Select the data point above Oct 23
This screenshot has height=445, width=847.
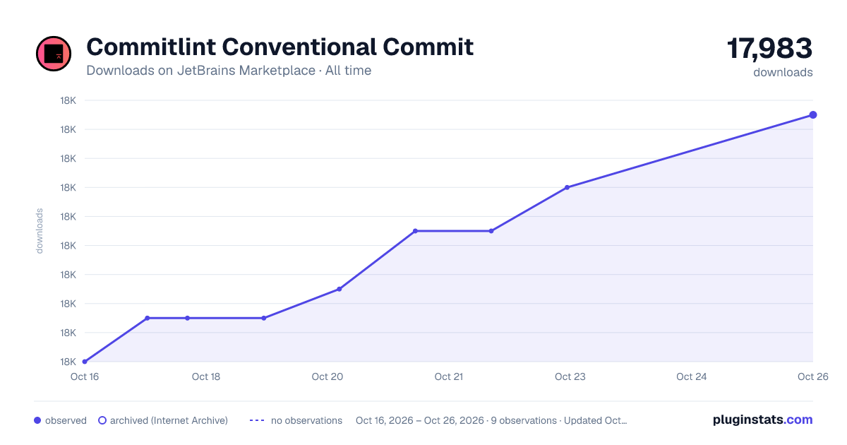click(567, 187)
